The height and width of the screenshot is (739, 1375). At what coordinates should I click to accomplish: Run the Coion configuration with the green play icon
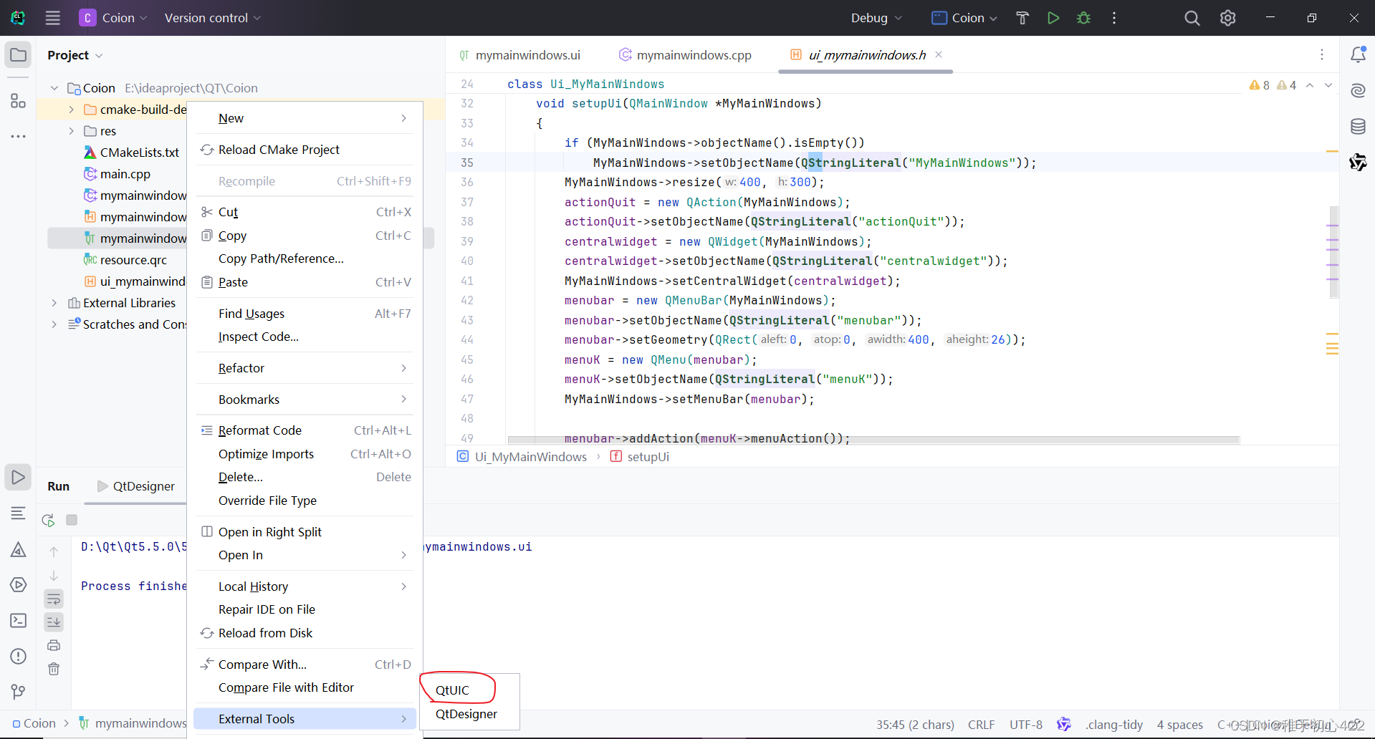coord(1053,18)
